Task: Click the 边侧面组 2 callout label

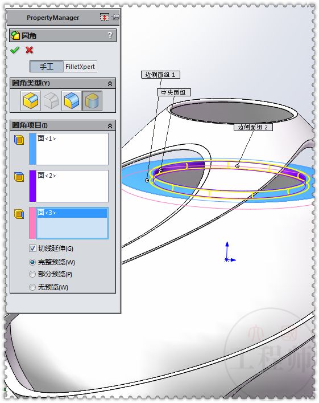Action: pyautogui.click(x=253, y=127)
